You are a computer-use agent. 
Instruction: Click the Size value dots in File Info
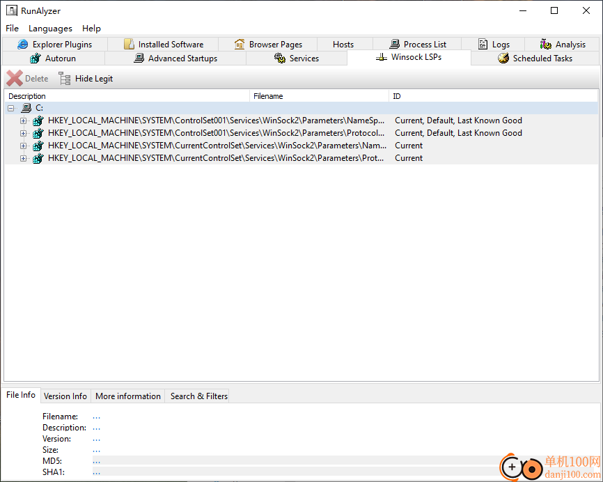pos(96,451)
